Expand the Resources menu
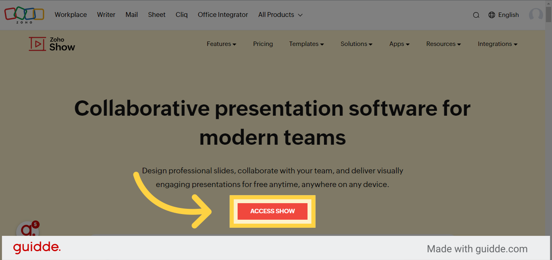The width and height of the screenshot is (552, 260). pos(443,44)
